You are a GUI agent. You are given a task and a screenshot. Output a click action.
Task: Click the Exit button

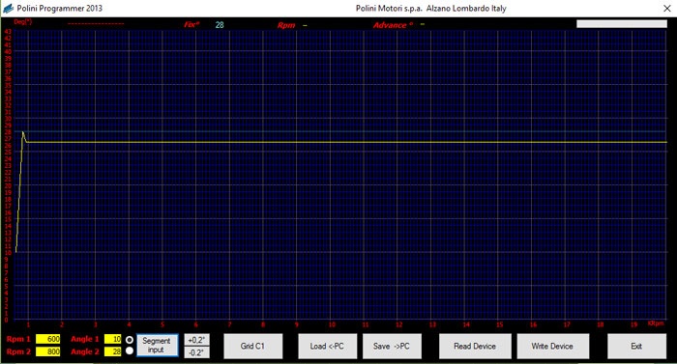(x=636, y=346)
